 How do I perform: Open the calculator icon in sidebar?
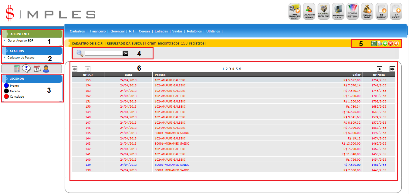click(17, 69)
